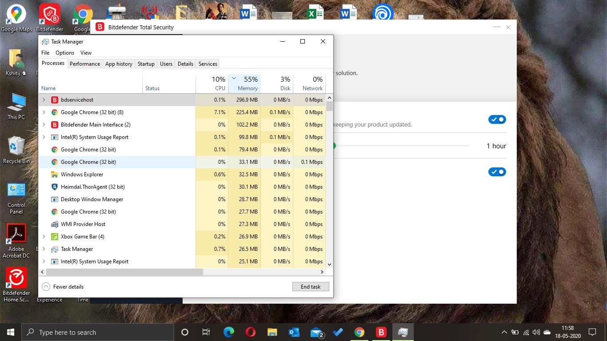Expand the bdservicehost process group

tap(44, 100)
